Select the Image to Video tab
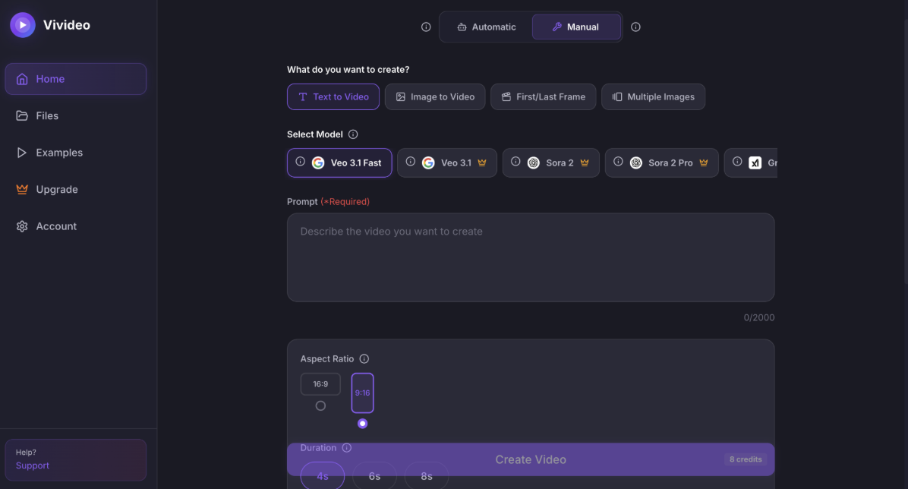This screenshot has width=908, height=489. (x=435, y=97)
